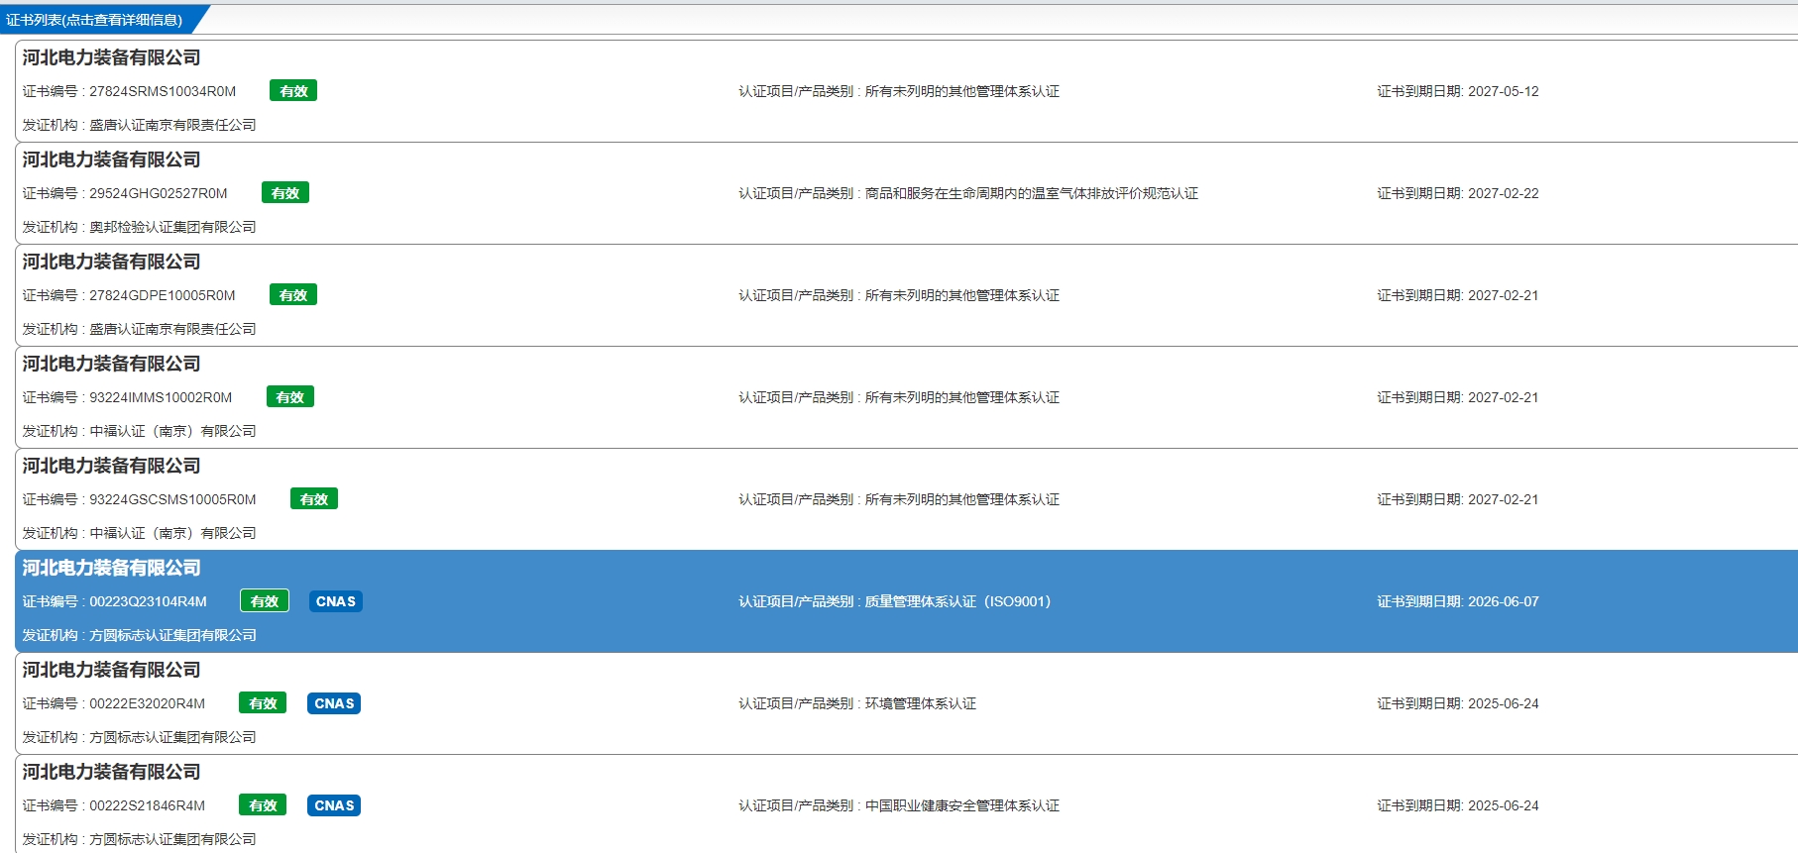Click category 环境管理体系认证
The width and height of the screenshot is (1798, 853).
pos(921,703)
